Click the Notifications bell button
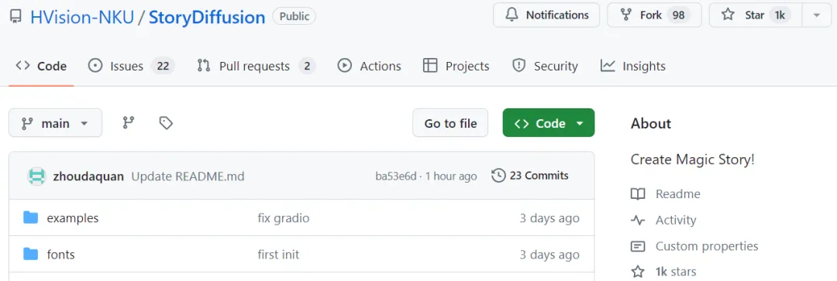 546,15
